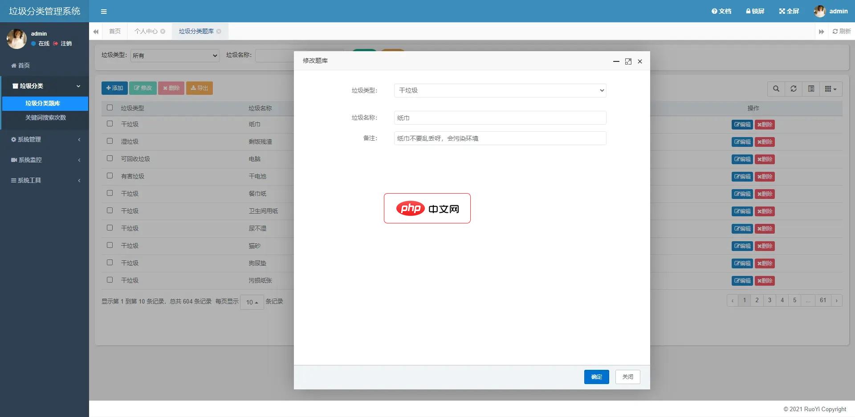Go to page 2 in pagination

pyautogui.click(x=757, y=300)
